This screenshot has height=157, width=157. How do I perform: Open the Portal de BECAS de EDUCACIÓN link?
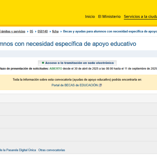74,85
